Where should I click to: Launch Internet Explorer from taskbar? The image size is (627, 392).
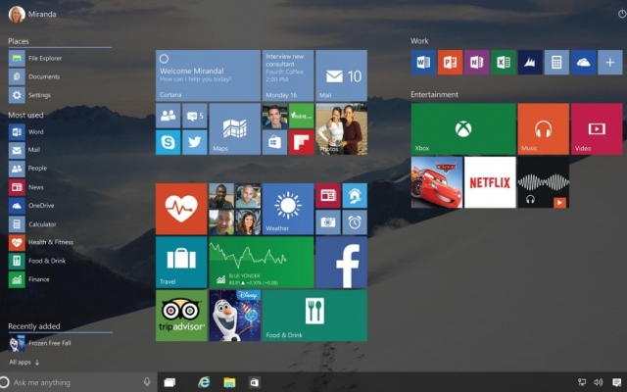(204, 383)
